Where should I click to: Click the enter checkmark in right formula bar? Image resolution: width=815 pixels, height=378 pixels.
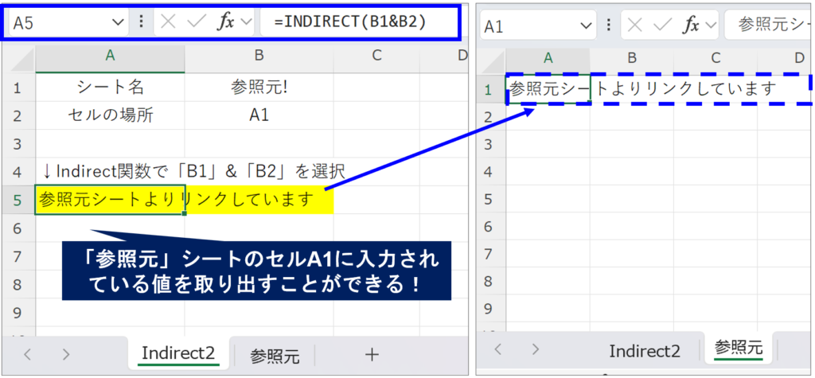(661, 25)
